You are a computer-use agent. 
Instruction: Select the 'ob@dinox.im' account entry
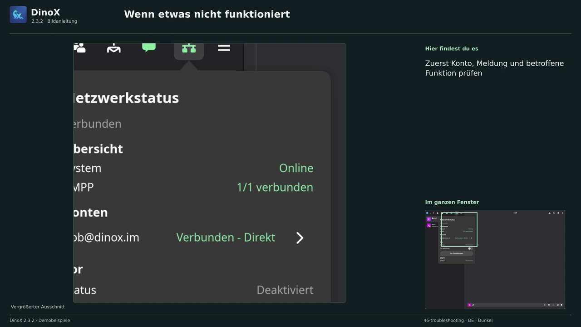tap(106, 238)
